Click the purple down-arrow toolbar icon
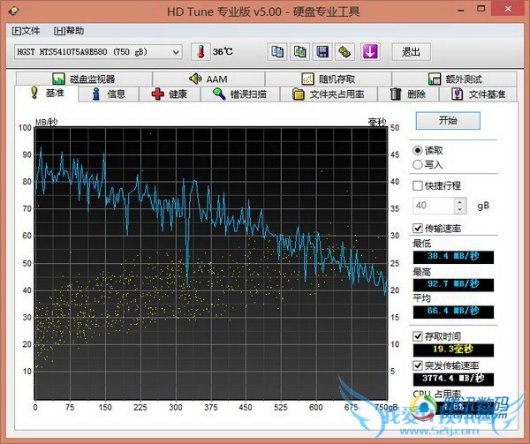This screenshot has width=530, height=444. click(369, 51)
